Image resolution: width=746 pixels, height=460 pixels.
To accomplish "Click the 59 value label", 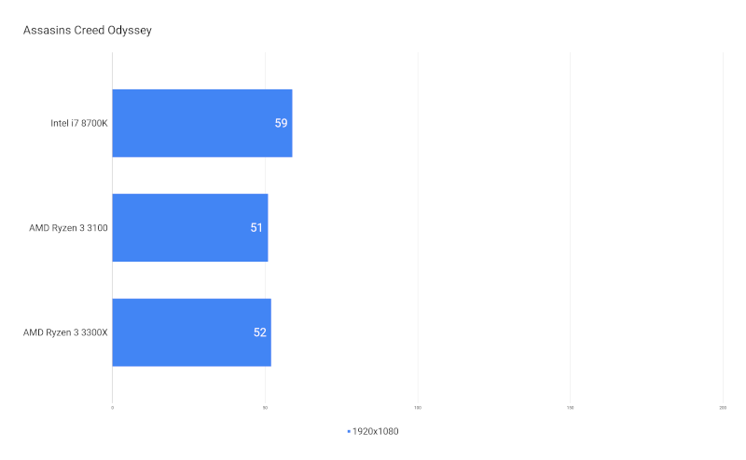I will coord(282,123).
